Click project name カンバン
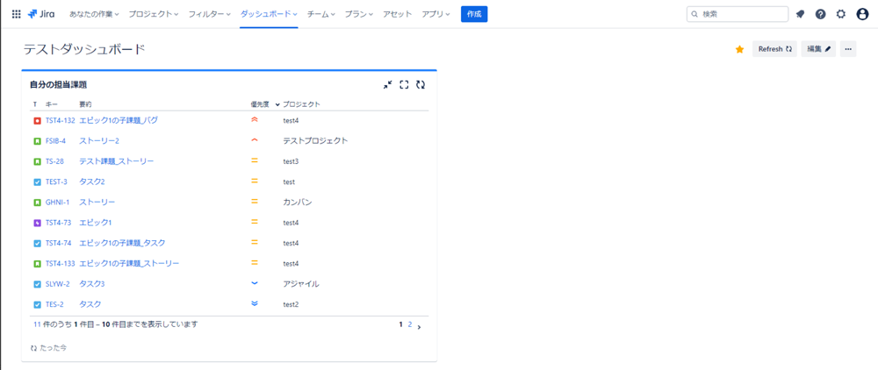Viewport: 878px width, 370px height. (298, 203)
